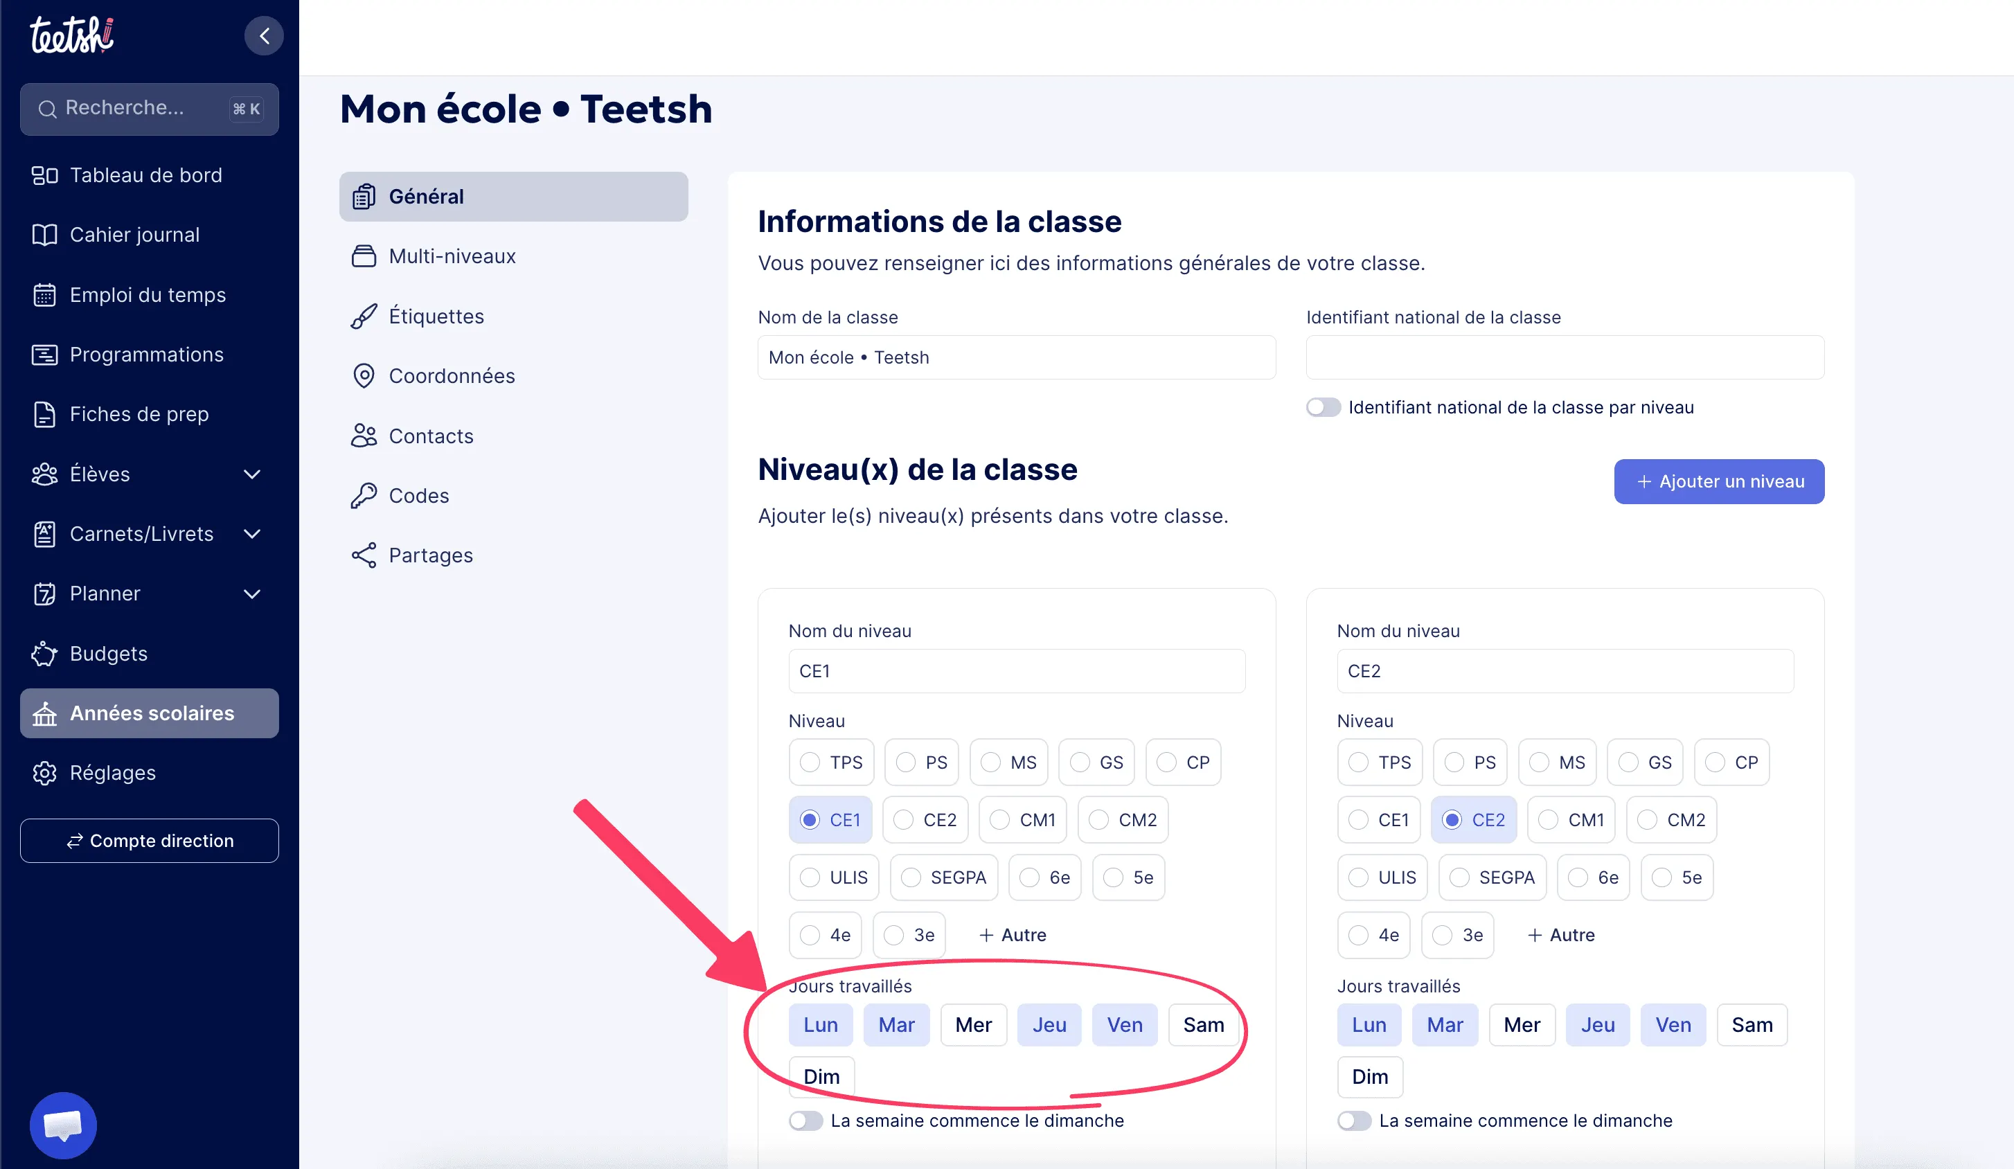The width and height of the screenshot is (2014, 1169).
Task: Open Partages share icon
Action: [364, 555]
